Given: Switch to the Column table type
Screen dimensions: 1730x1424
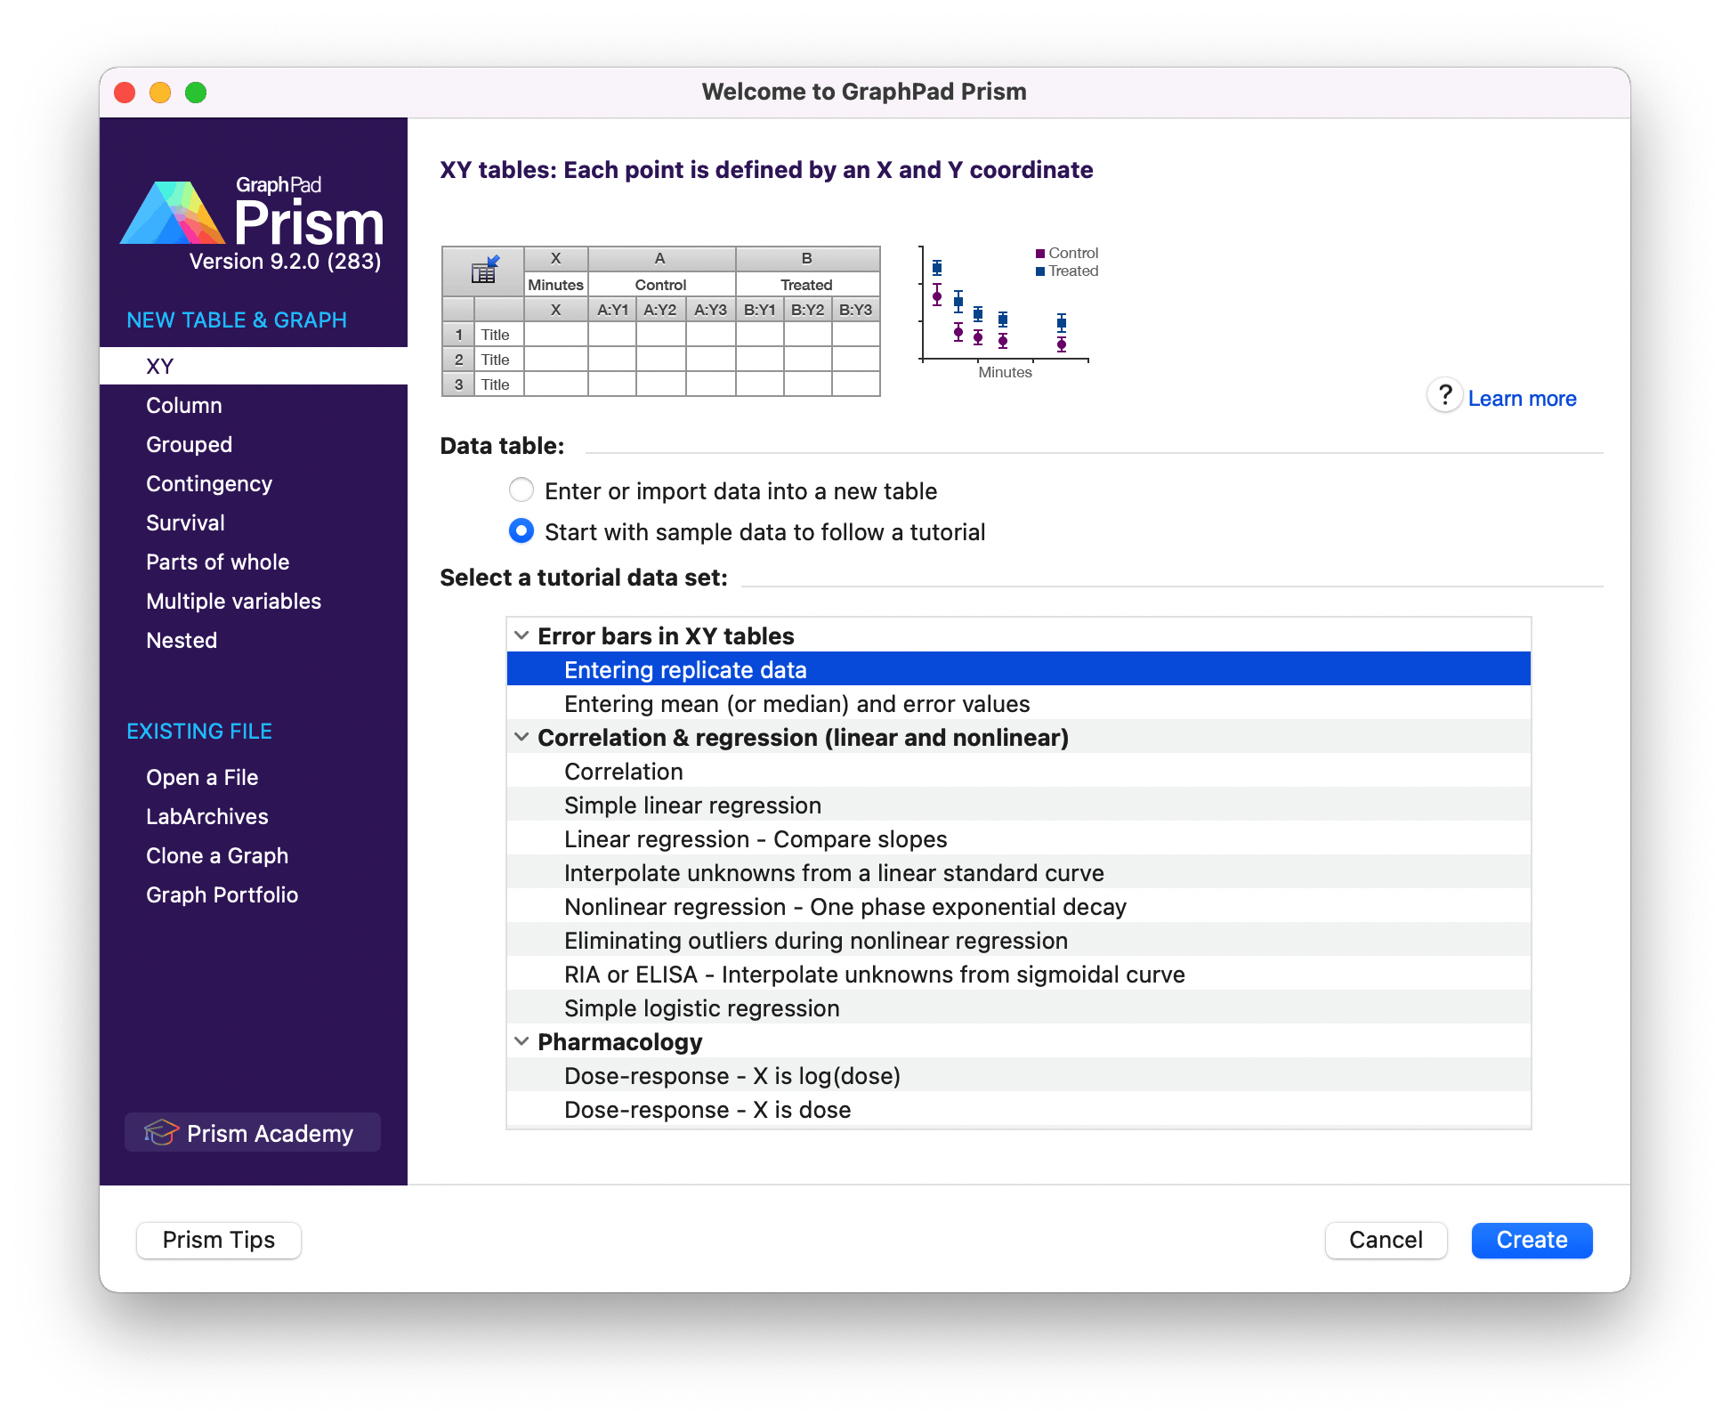Looking at the screenshot, I should [x=183, y=405].
